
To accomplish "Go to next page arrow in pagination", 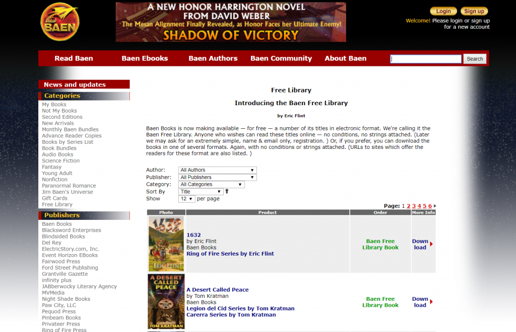I will click(435, 206).
